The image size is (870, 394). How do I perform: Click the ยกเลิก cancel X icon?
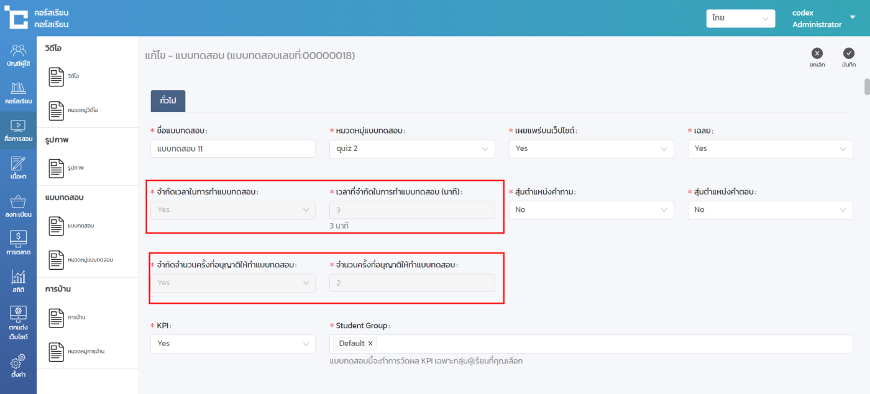[817, 54]
